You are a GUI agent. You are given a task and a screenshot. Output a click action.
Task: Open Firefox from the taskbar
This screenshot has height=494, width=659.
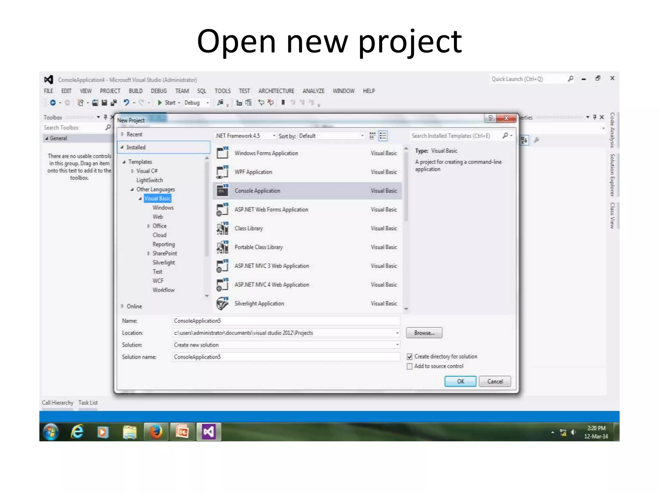coord(156,432)
